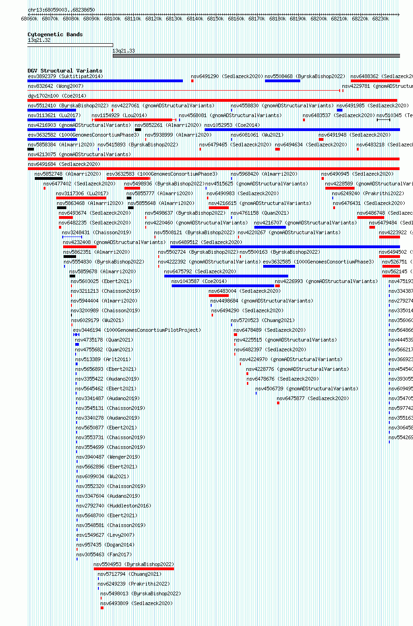Click variant label nsv4227061 (gnomADStructuralVariants)
Image resolution: width=413 pixels, height=626 pixels.
point(163,105)
